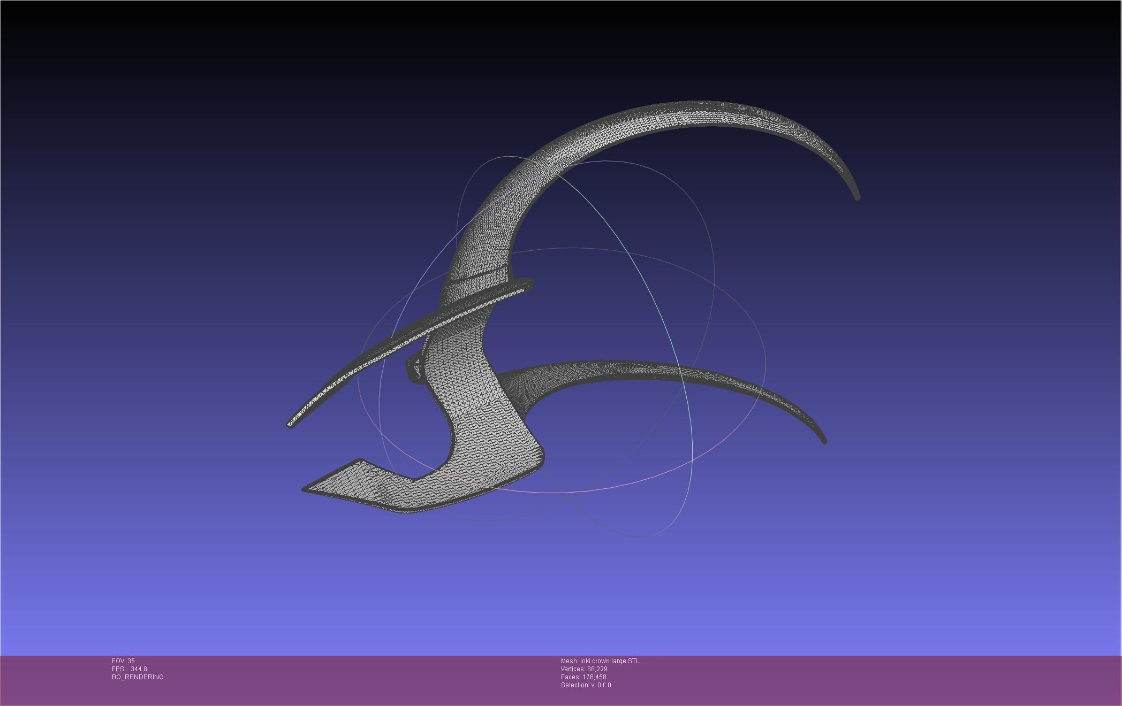Click the far left end of the thin band
Image resolution: width=1122 pixels, height=706 pixels.
pyautogui.click(x=291, y=425)
